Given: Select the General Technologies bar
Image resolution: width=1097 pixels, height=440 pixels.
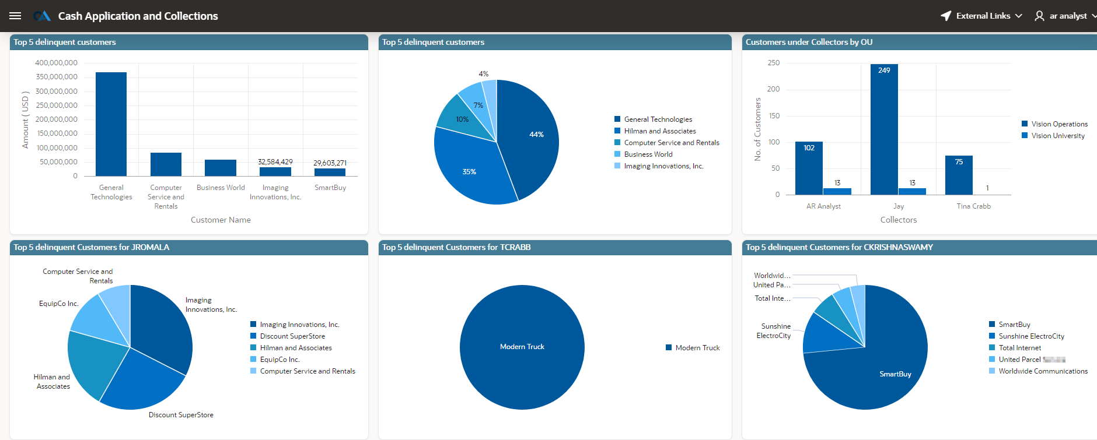Looking at the screenshot, I should pyautogui.click(x=111, y=124).
